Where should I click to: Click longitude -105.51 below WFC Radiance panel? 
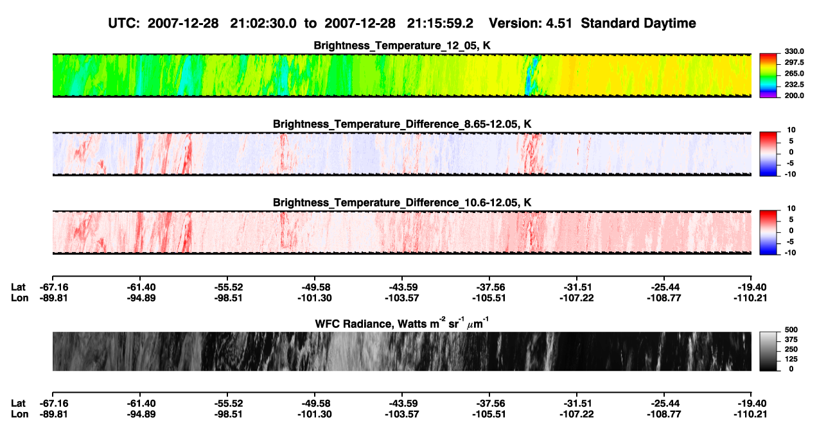point(489,414)
